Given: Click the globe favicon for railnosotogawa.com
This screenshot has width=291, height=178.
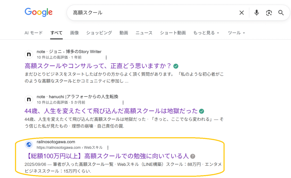Looking at the screenshot, I should click(x=29, y=144).
